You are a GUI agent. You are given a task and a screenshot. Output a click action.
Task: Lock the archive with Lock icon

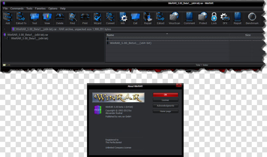pyautogui.click(x=214, y=18)
